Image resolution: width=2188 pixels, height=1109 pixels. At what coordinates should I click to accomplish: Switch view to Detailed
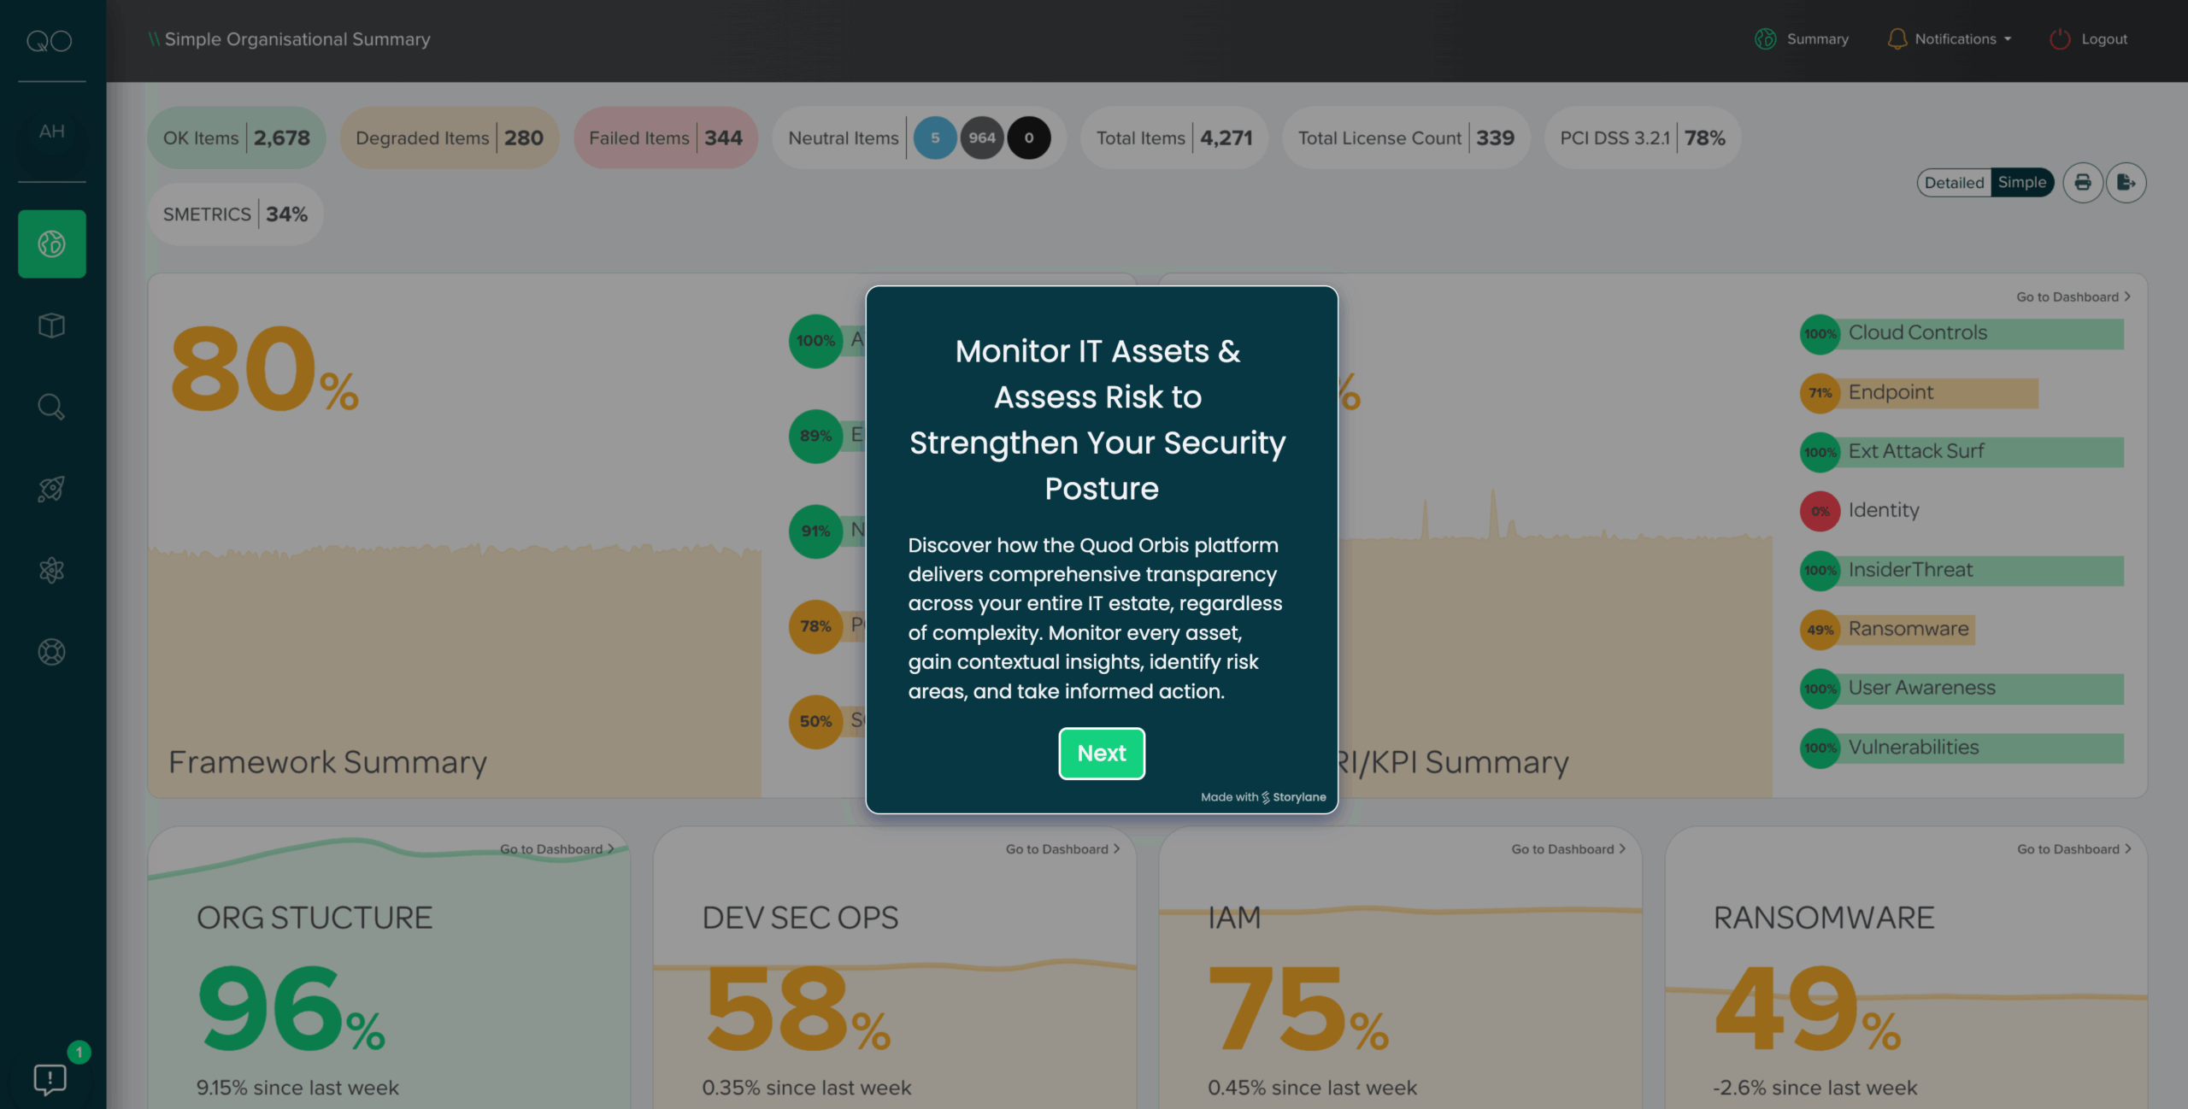(1954, 182)
